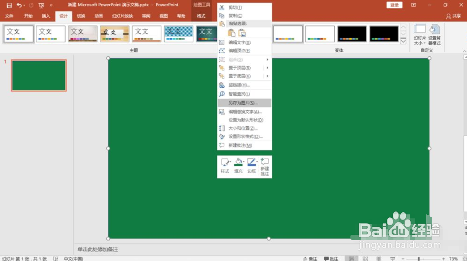Select the brown-gradient theme thumbnail
467x261 pixels.
click(x=83, y=34)
